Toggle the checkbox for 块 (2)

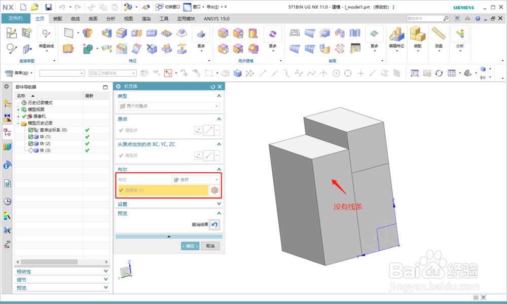[30, 143]
